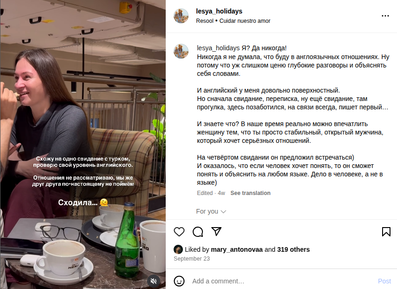This screenshot has height=289, width=397.
Task: Click See translation under the caption
Action: (250, 193)
